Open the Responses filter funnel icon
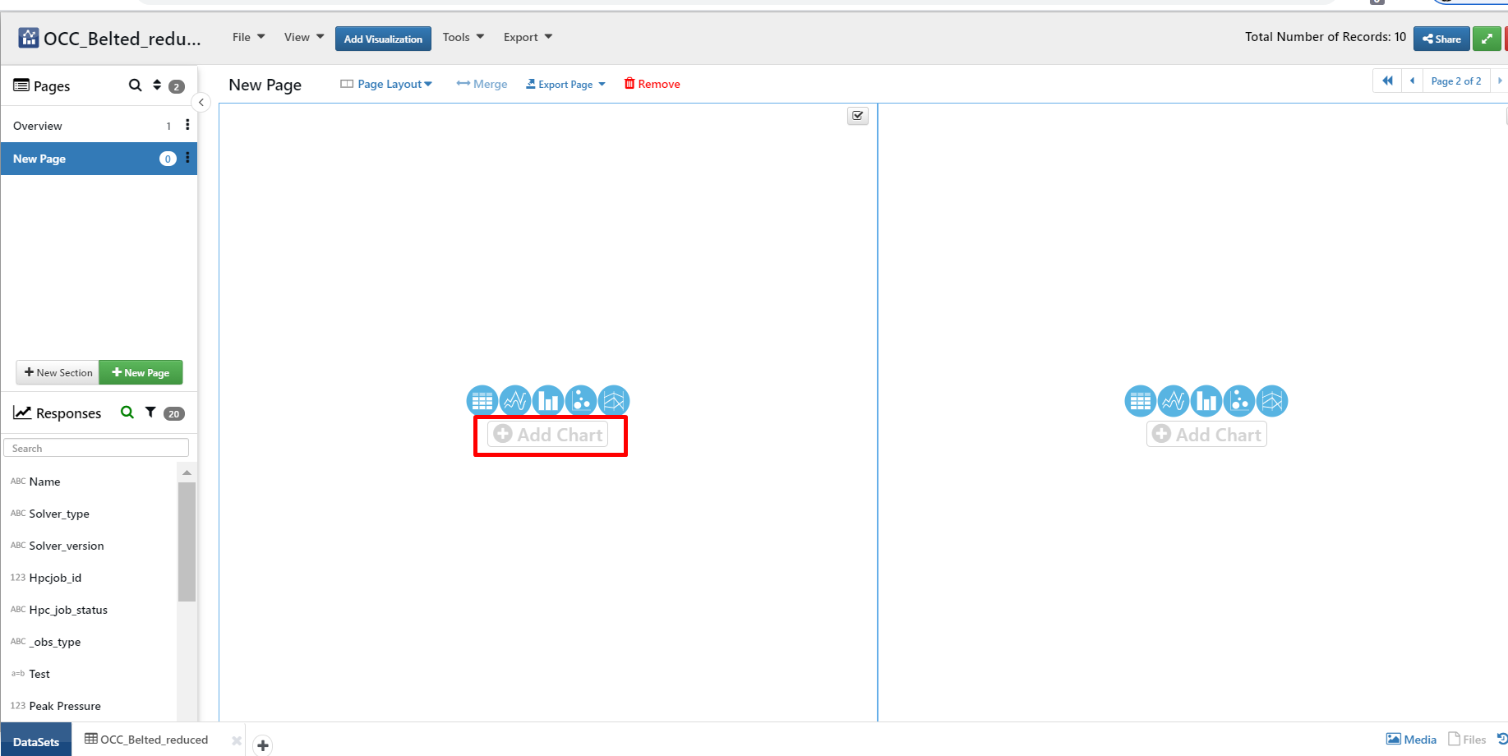1508x756 pixels. tap(150, 413)
